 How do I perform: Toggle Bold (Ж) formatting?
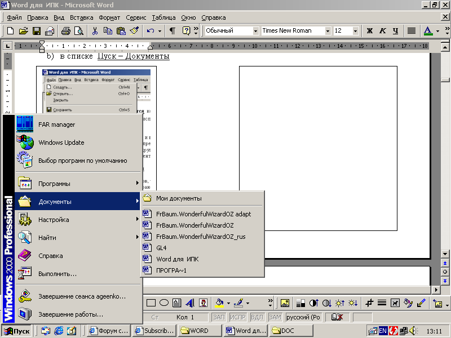[370, 31]
